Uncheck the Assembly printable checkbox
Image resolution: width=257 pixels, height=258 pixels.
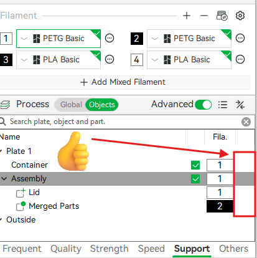click(195, 179)
